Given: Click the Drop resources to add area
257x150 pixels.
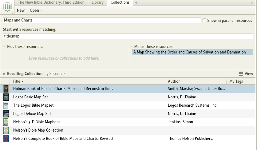Looking at the screenshot, I should pos(64,58).
